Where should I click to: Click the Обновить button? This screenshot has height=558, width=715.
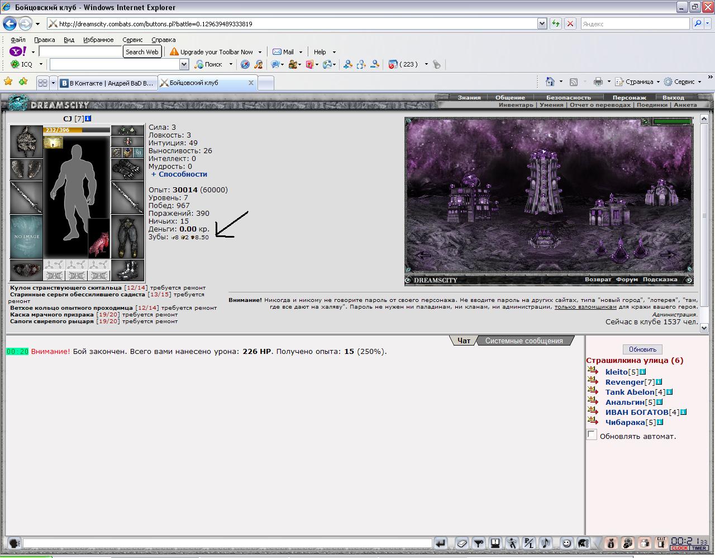[642, 349]
